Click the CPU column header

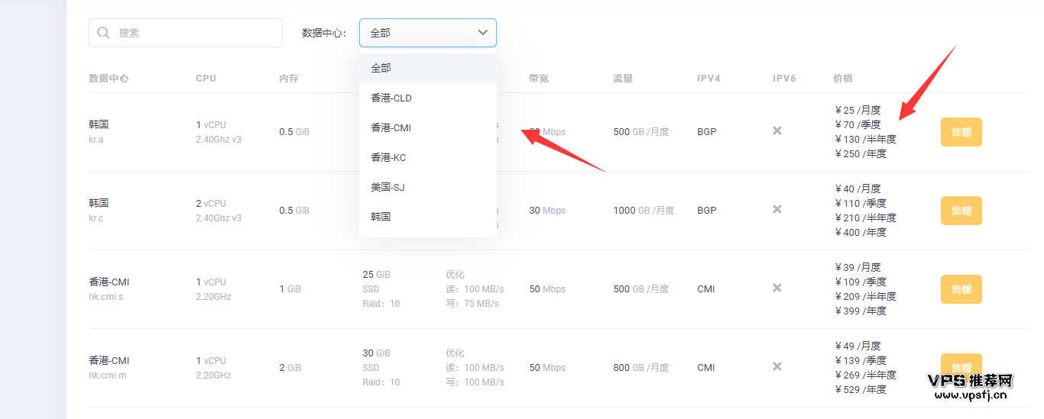(x=206, y=79)
